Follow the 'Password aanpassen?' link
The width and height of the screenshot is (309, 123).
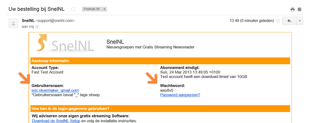pos(180,95)
